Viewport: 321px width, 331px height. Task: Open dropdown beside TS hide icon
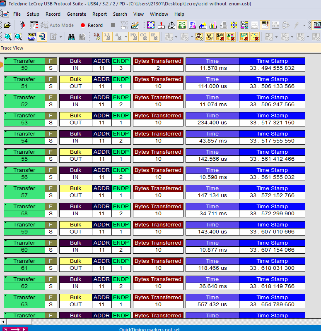pyautogui.click(x=276, y=37)
